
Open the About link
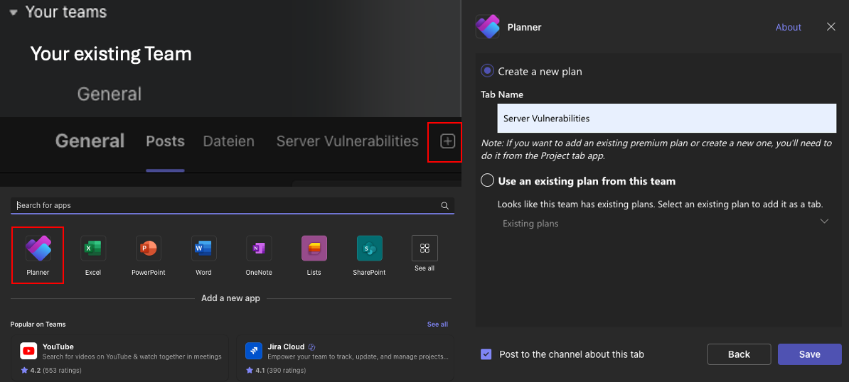click(x=789, y=27)
